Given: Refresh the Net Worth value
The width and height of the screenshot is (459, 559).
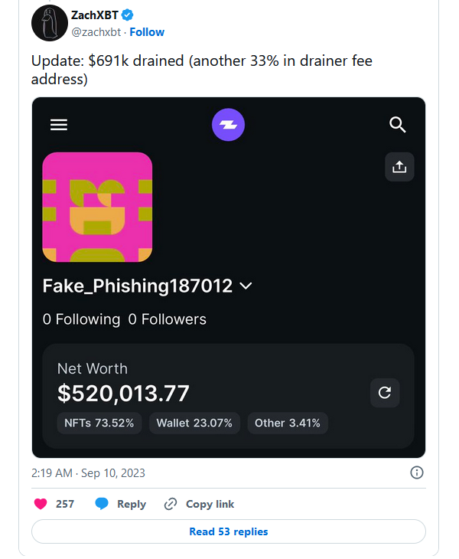Looking at the screenshot, I should pos(385,393).
